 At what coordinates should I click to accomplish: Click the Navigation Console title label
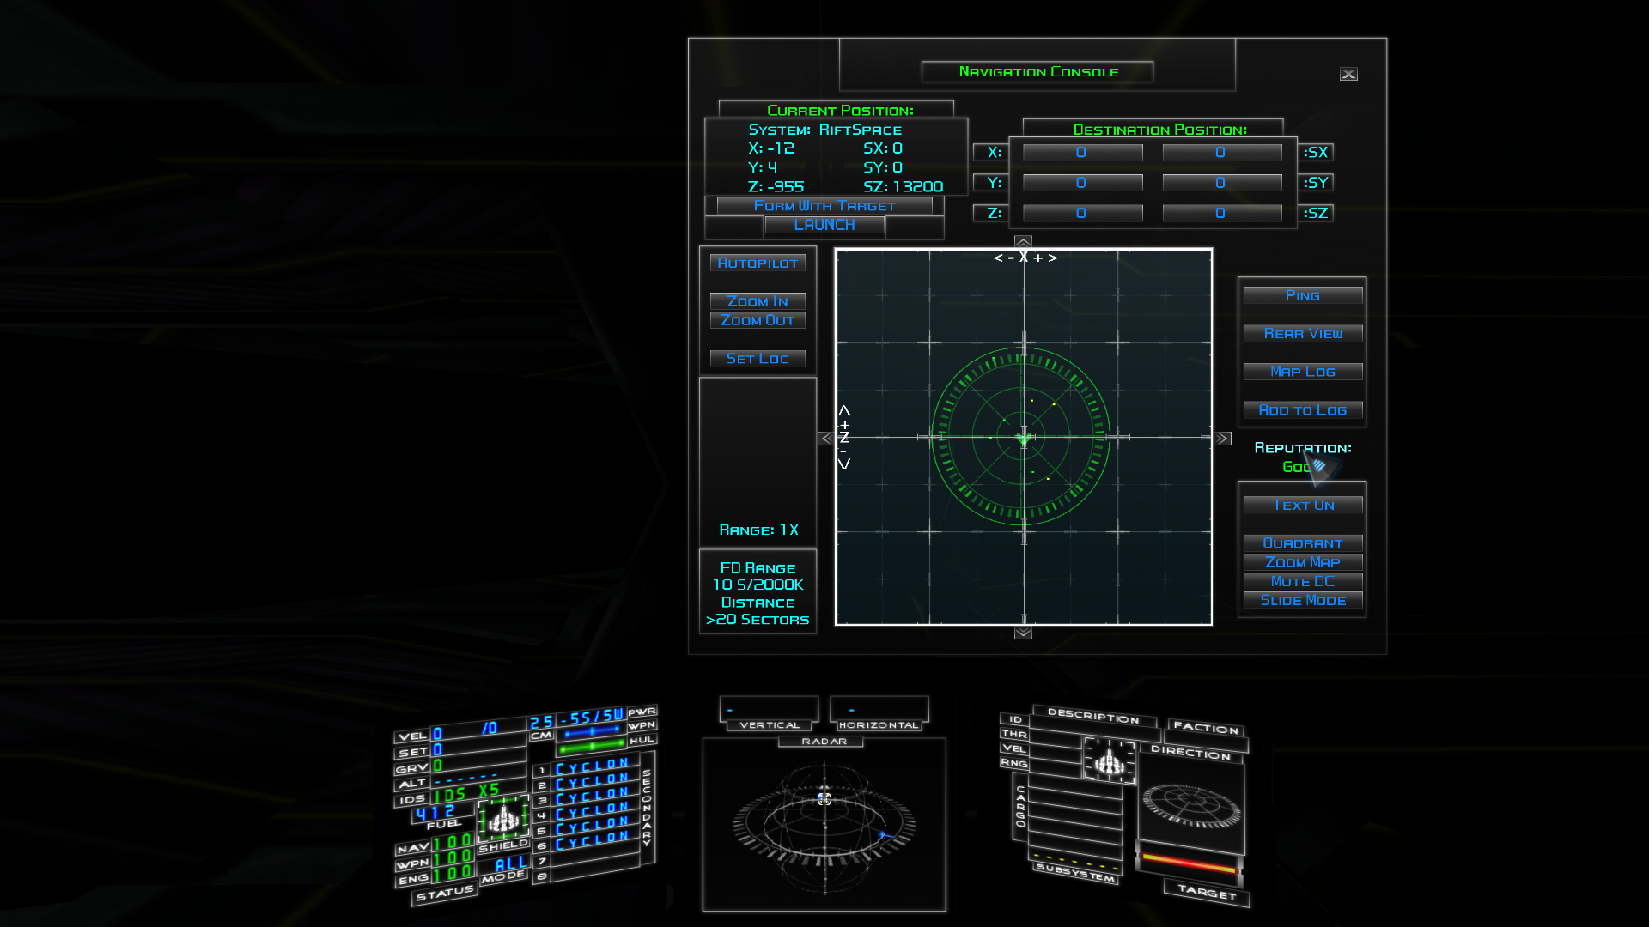[x=1038, y=72]
